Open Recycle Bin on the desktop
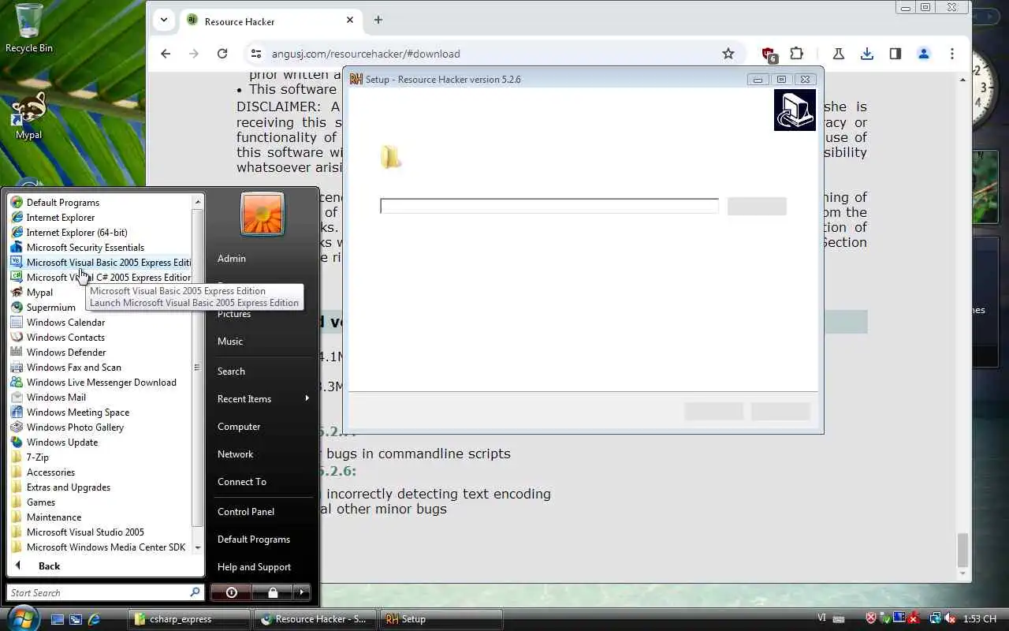The width and height of the screenshot is (1009, 631). [29, 28]
